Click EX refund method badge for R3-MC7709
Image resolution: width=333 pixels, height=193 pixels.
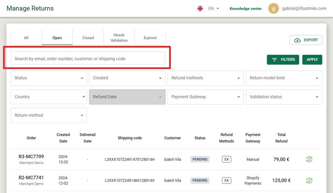[x=227, y=159]
